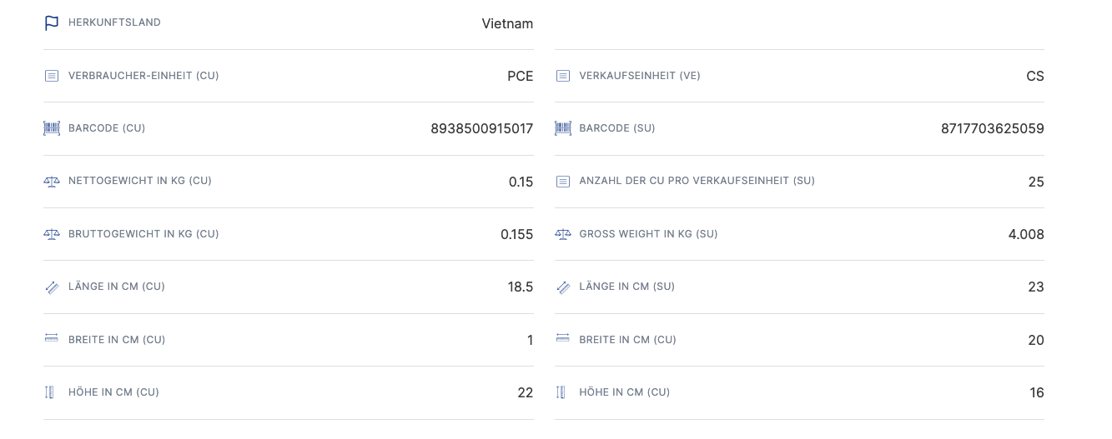Click the list icon beside Verkaufseinheit (VE)

coord(563,76)
